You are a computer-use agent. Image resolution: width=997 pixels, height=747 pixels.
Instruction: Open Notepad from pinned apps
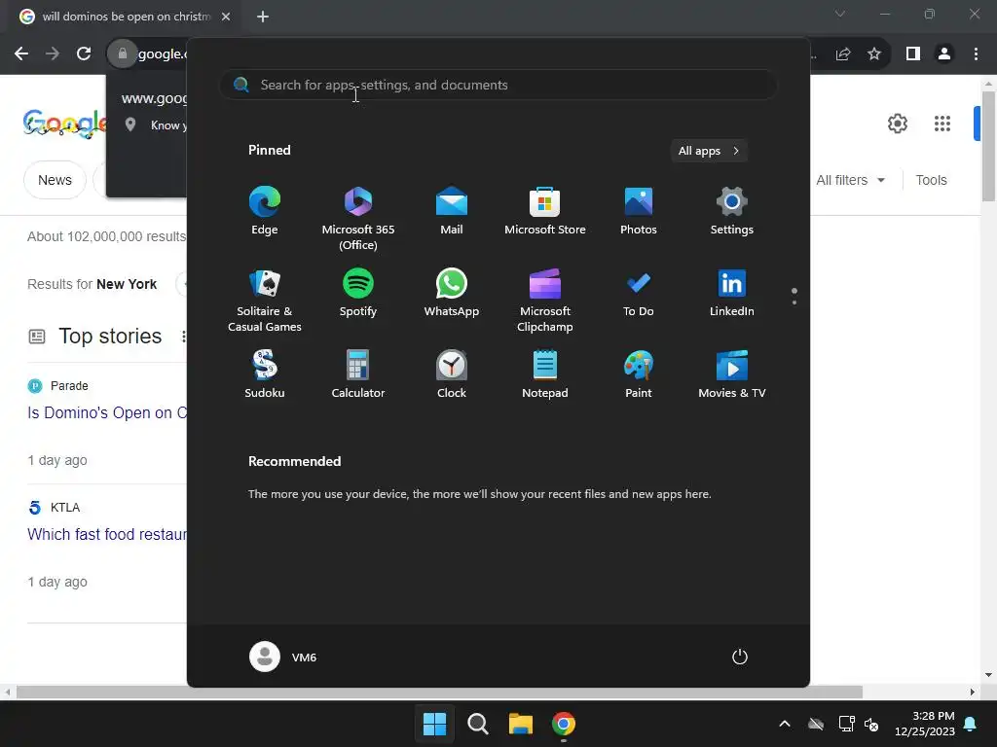(545, 374)
